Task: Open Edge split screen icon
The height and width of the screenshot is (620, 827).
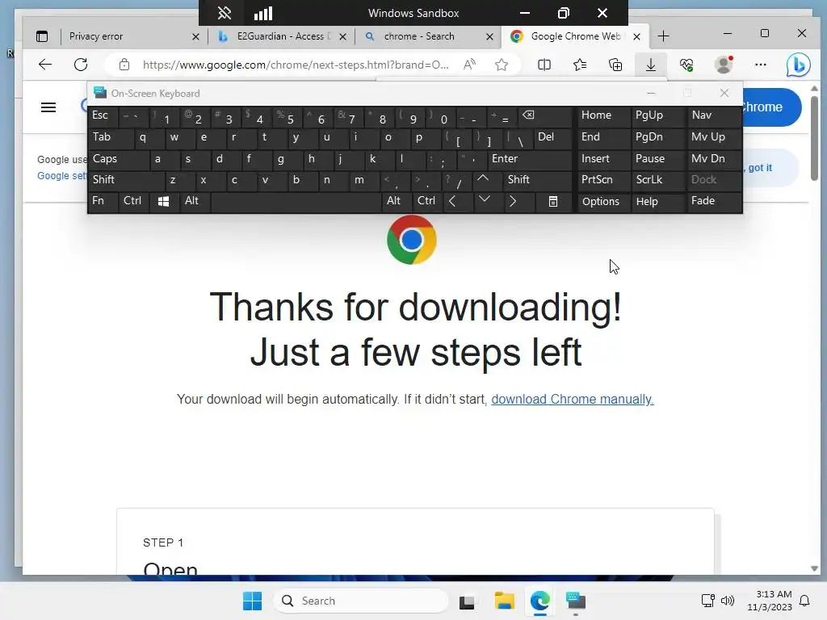Action: [x=544, y=65]
